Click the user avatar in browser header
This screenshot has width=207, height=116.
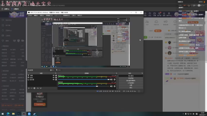click(x=176, y=14)
